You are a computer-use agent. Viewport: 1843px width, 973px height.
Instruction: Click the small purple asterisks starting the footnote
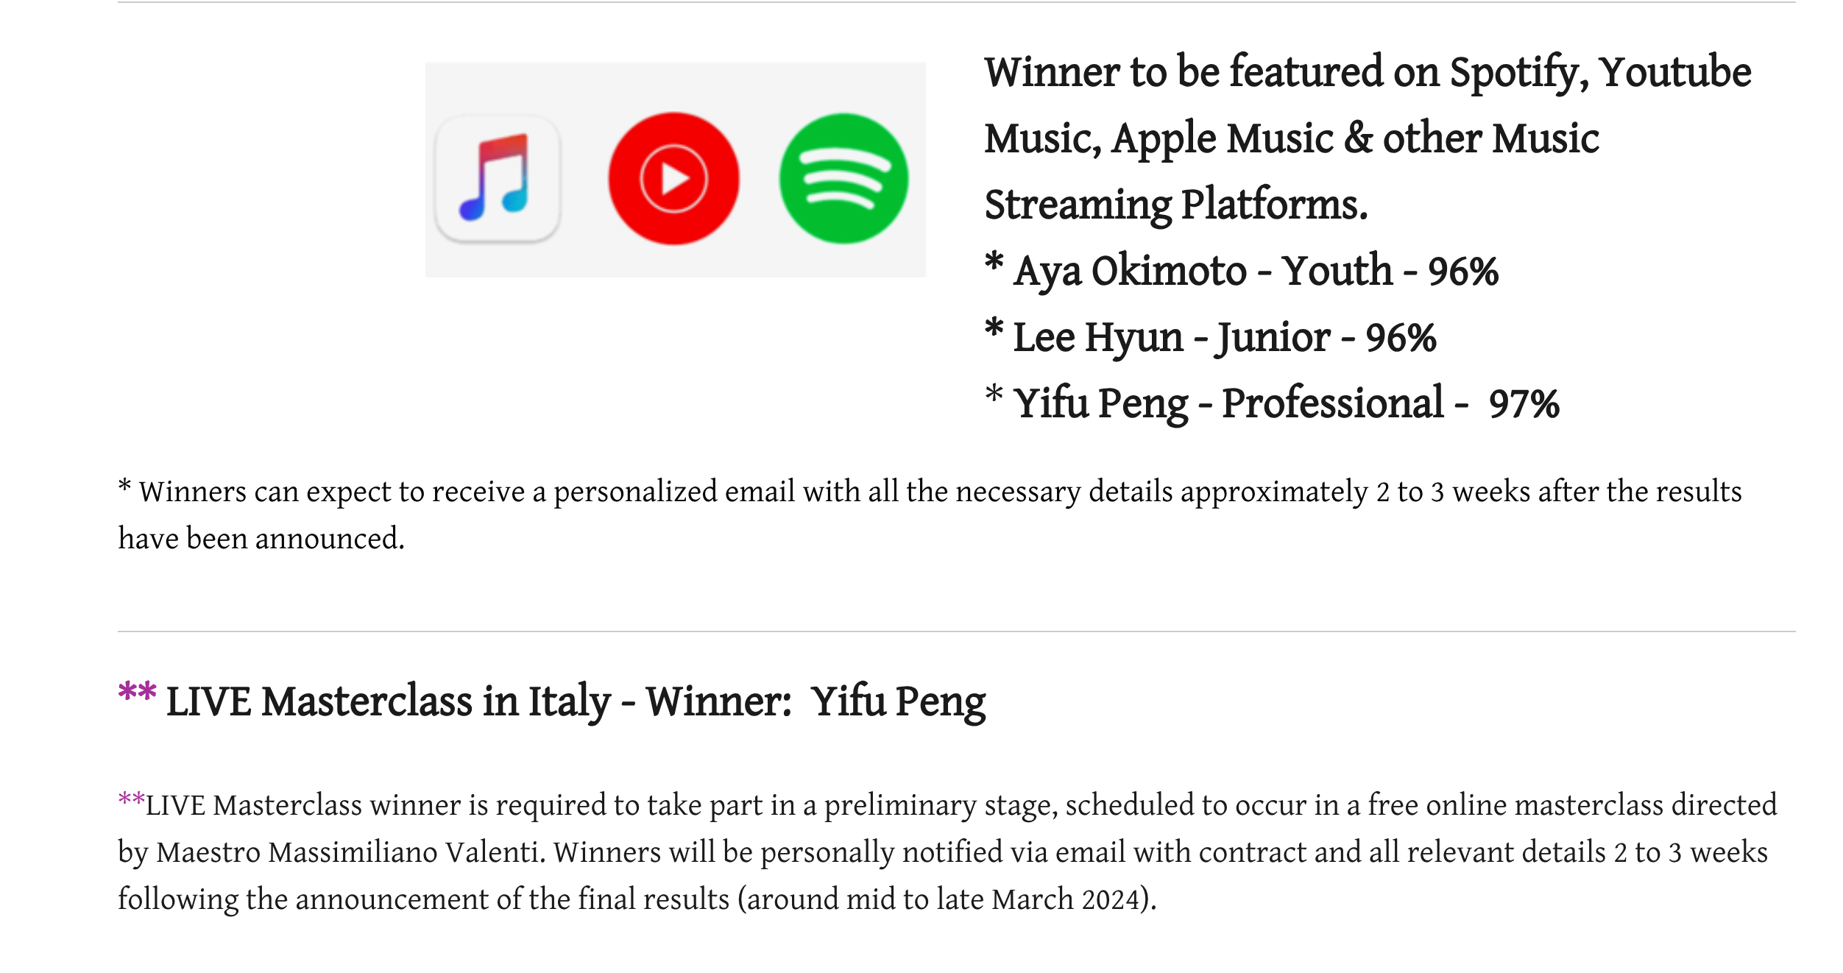click(x=131, y=799)
